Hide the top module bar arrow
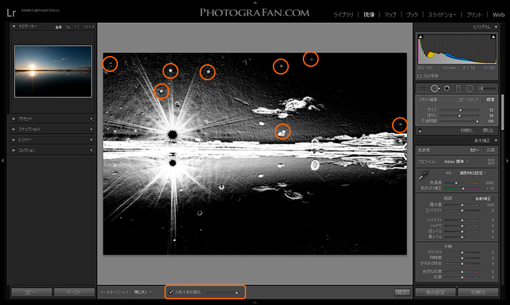 (255, 3)
